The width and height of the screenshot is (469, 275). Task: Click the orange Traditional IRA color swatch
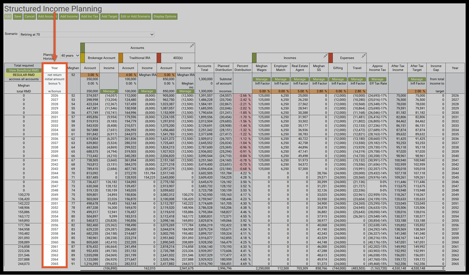pos(121,57)
